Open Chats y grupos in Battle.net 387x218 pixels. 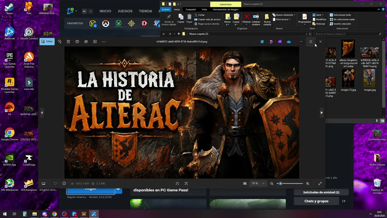click(316, 201)
